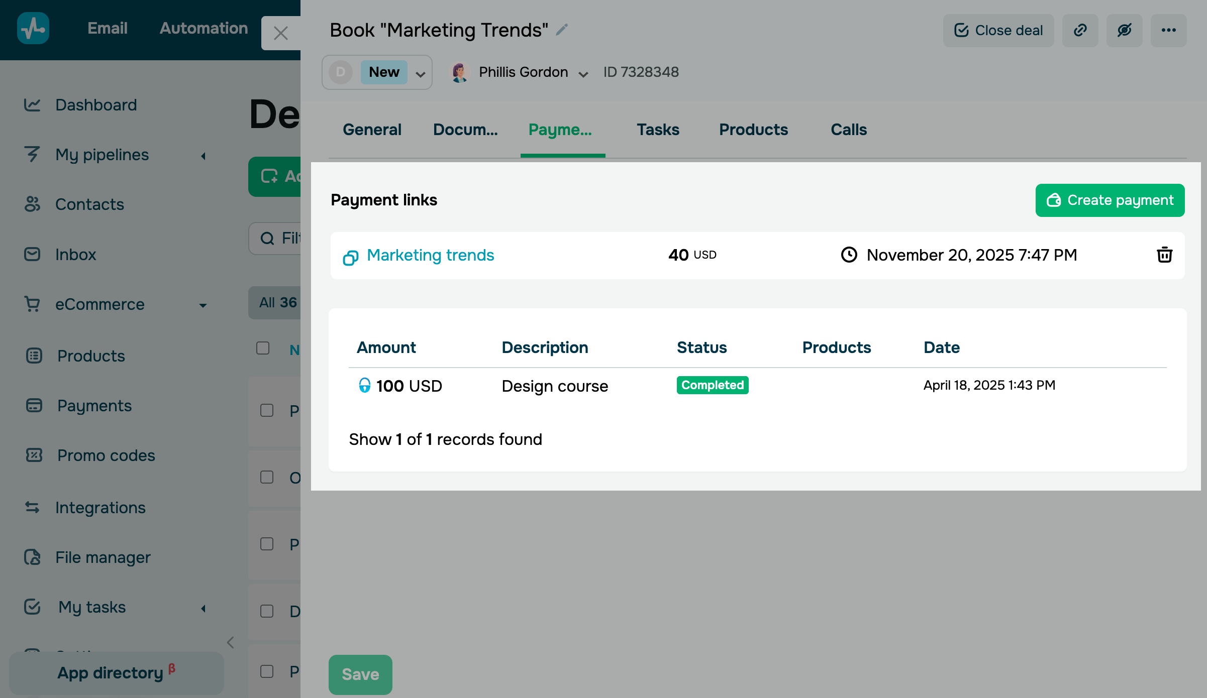Delete the Marketing trends payment link
The image size is (1207, 698).
coord(1164,255)
